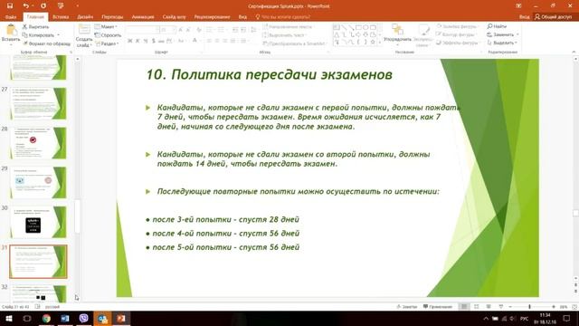Expand the shapes gallery more arrow
The height and width of the screenshot is (326, 579).
click(x=380, y=43)
